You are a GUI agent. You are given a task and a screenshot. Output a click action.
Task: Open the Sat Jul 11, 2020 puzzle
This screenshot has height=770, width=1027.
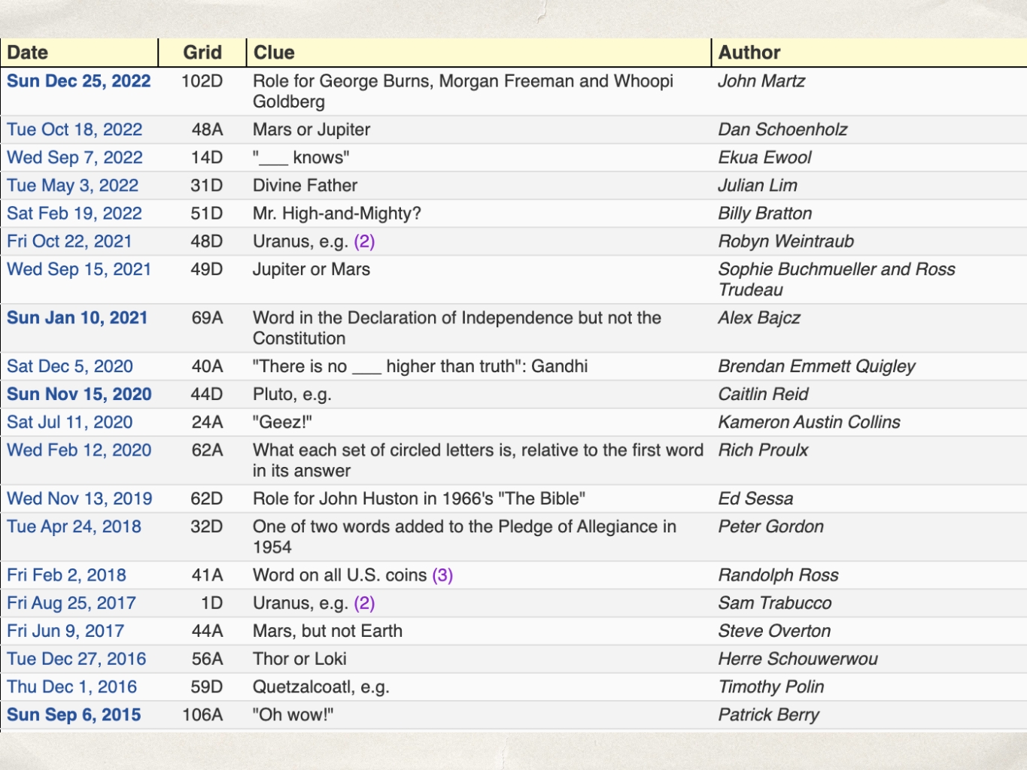coord(70,422)
